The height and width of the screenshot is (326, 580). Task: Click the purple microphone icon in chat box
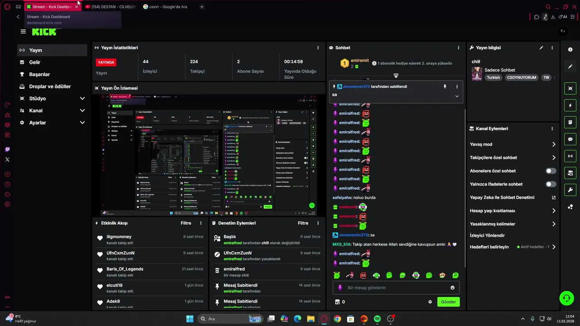click(340, 288)
